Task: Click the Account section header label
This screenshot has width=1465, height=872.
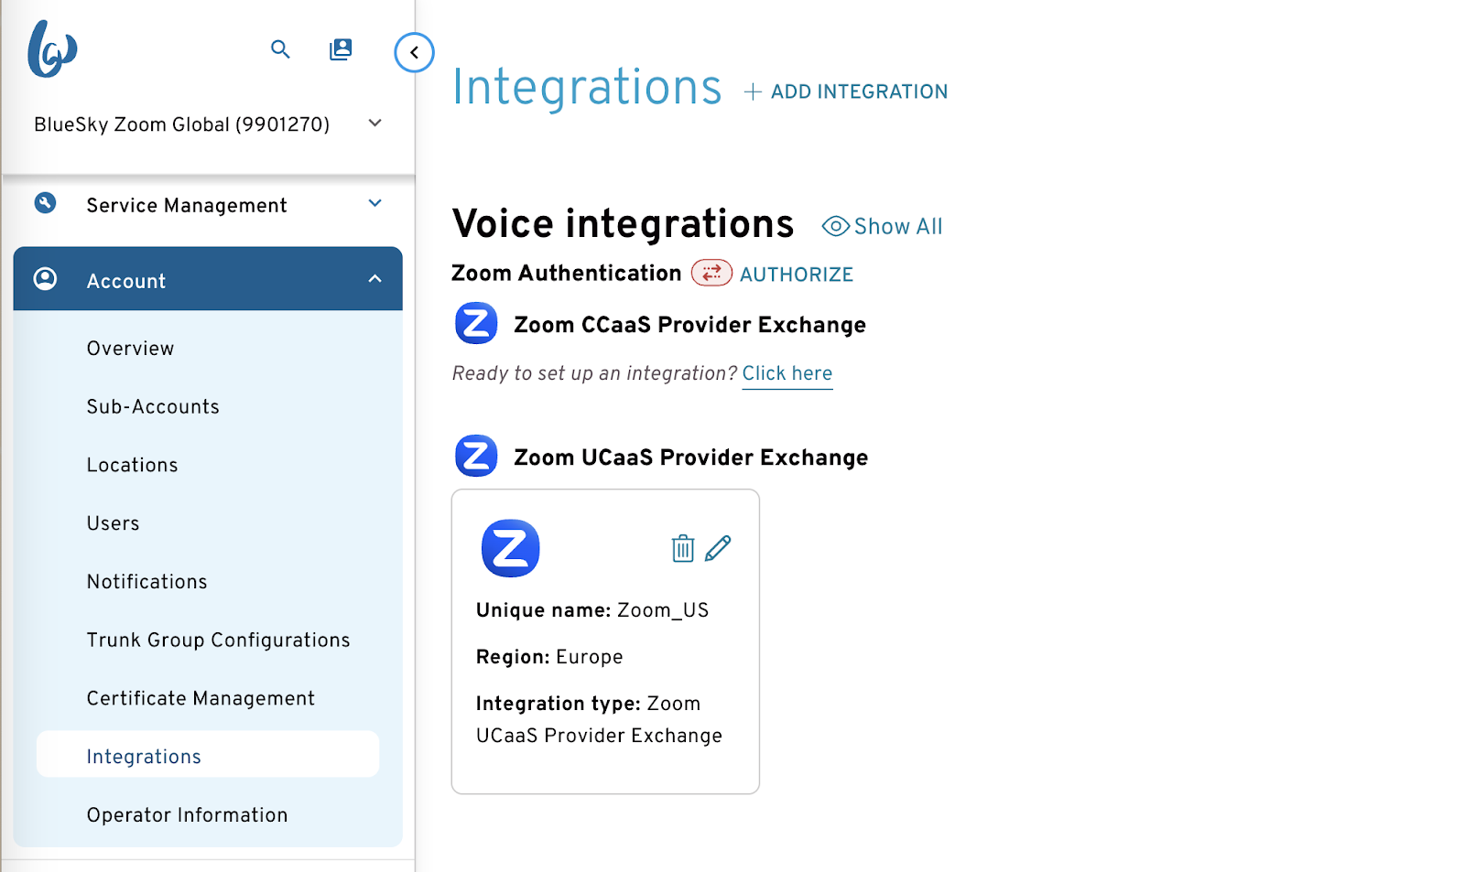Action: 126,281
